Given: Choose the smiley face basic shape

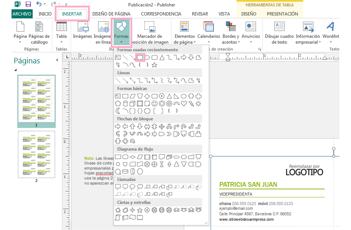Looking at the screenshot, I should click(155, 103).
